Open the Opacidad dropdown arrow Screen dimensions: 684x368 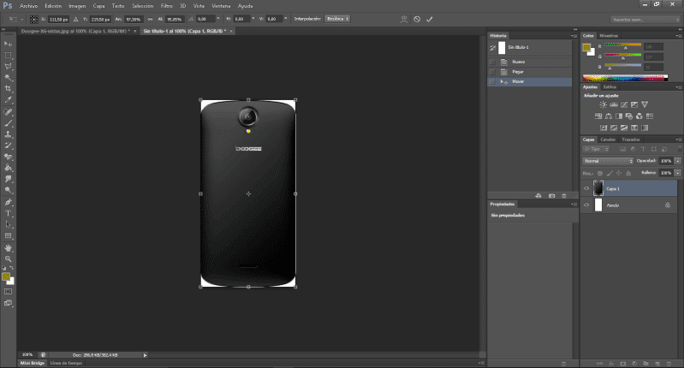coord(677,161)
